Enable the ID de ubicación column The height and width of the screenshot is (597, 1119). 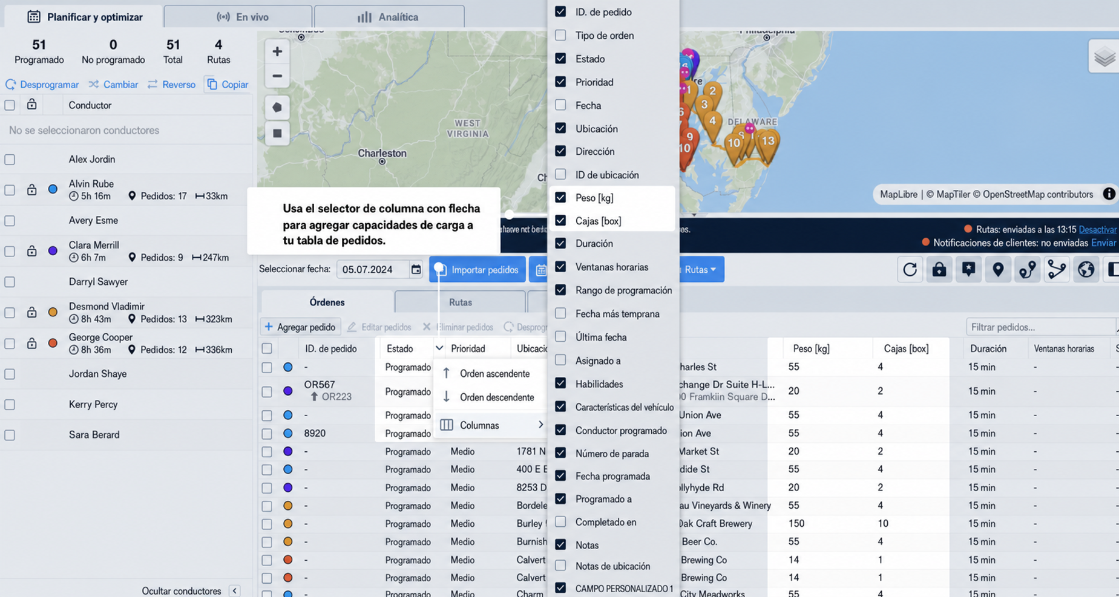point(560,174)
